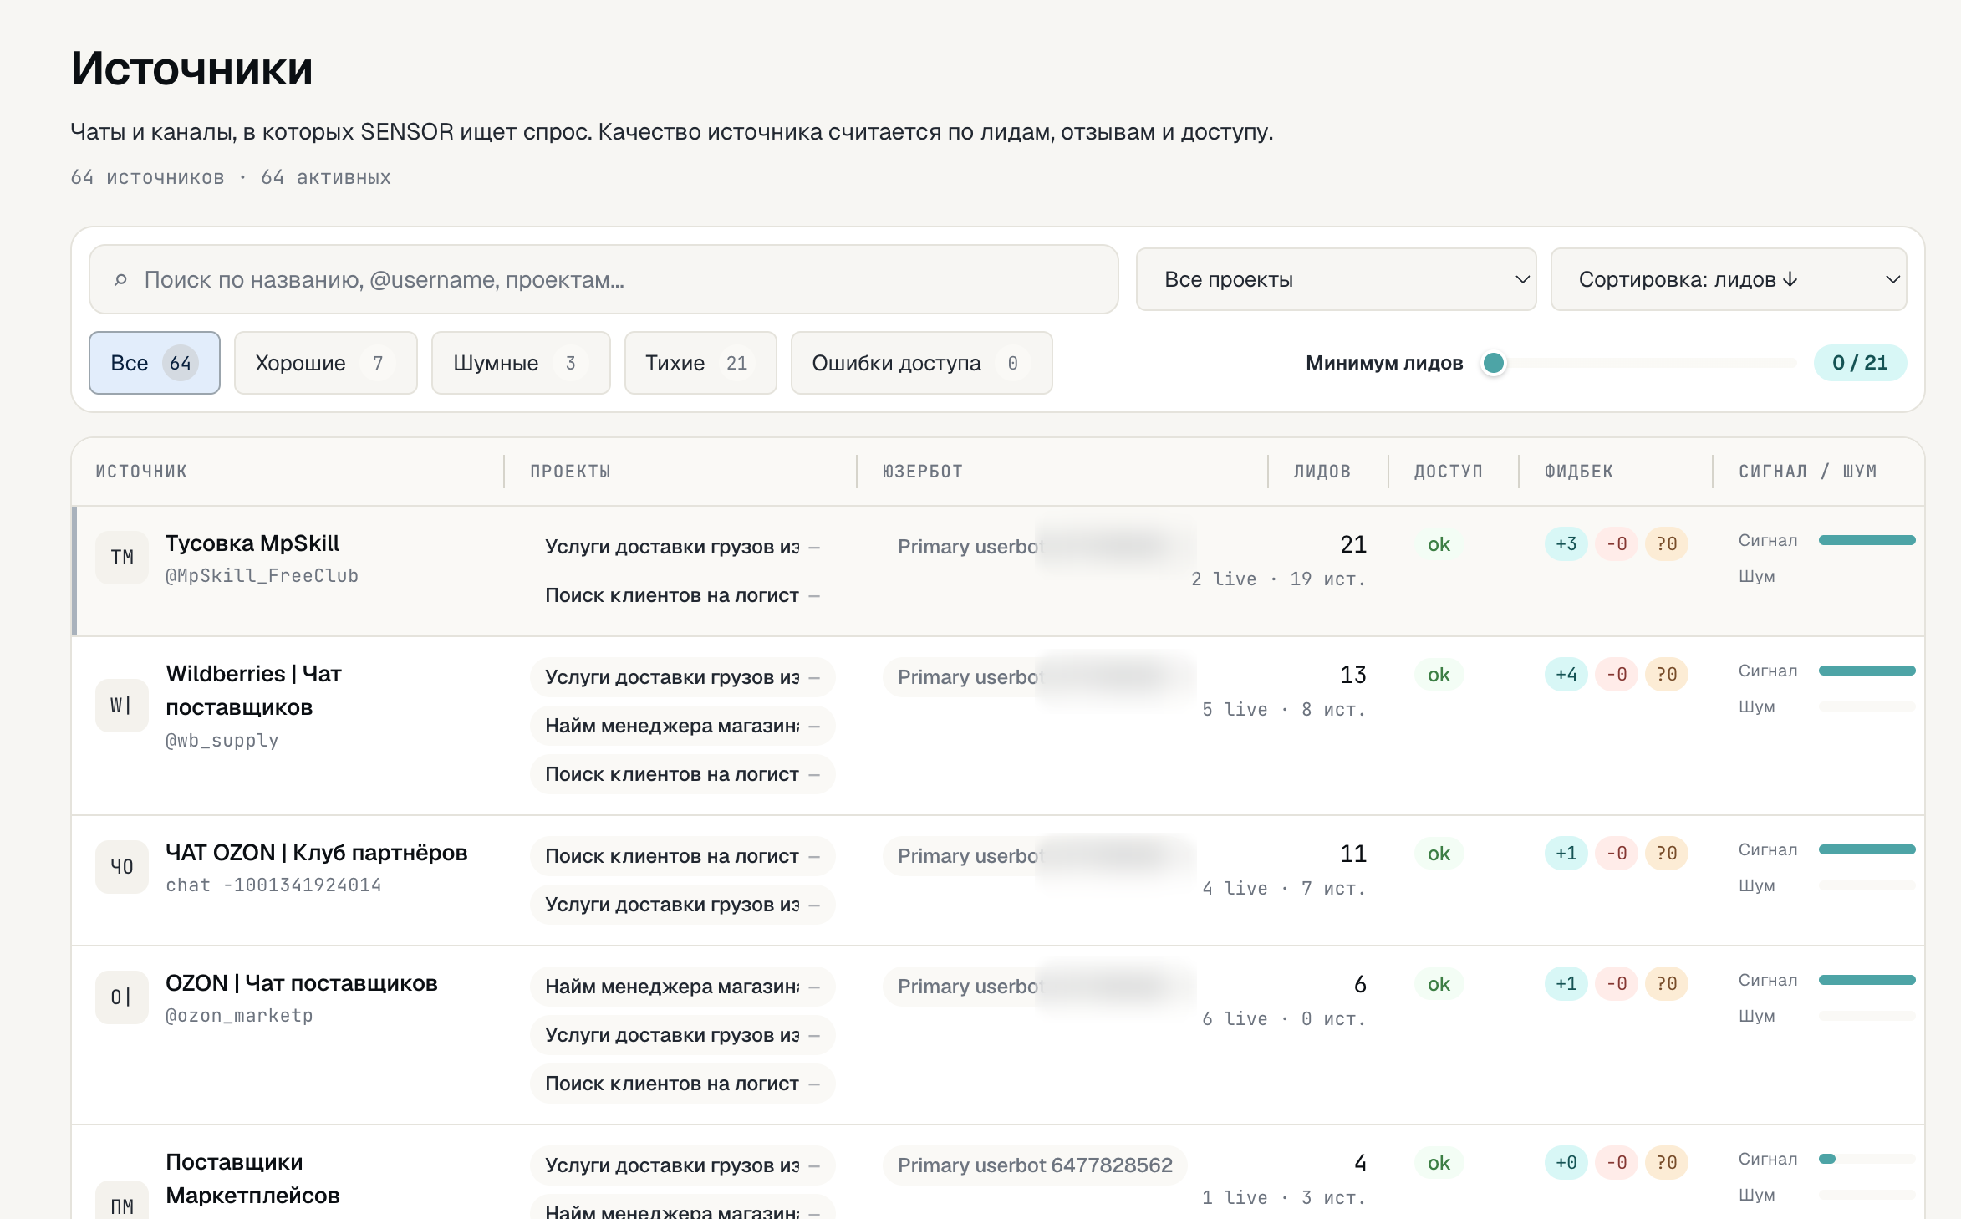Click -0 negative badge in Тусовка MpSkill row
This screenshot has height=1219, width=1961.
pos(1617,544)
